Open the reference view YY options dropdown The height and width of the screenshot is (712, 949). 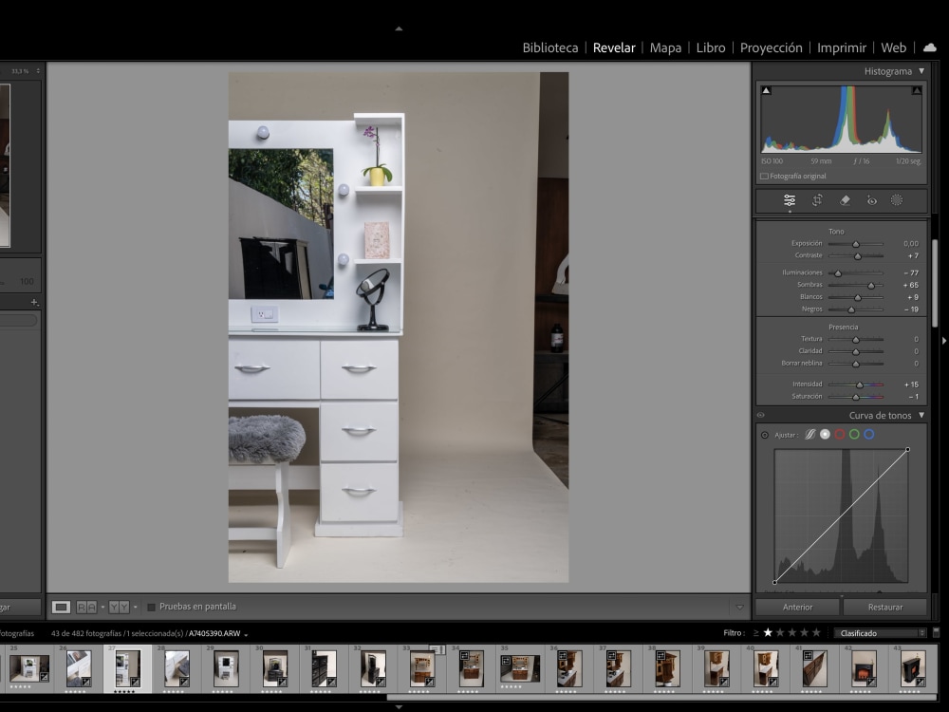[135, 607]
